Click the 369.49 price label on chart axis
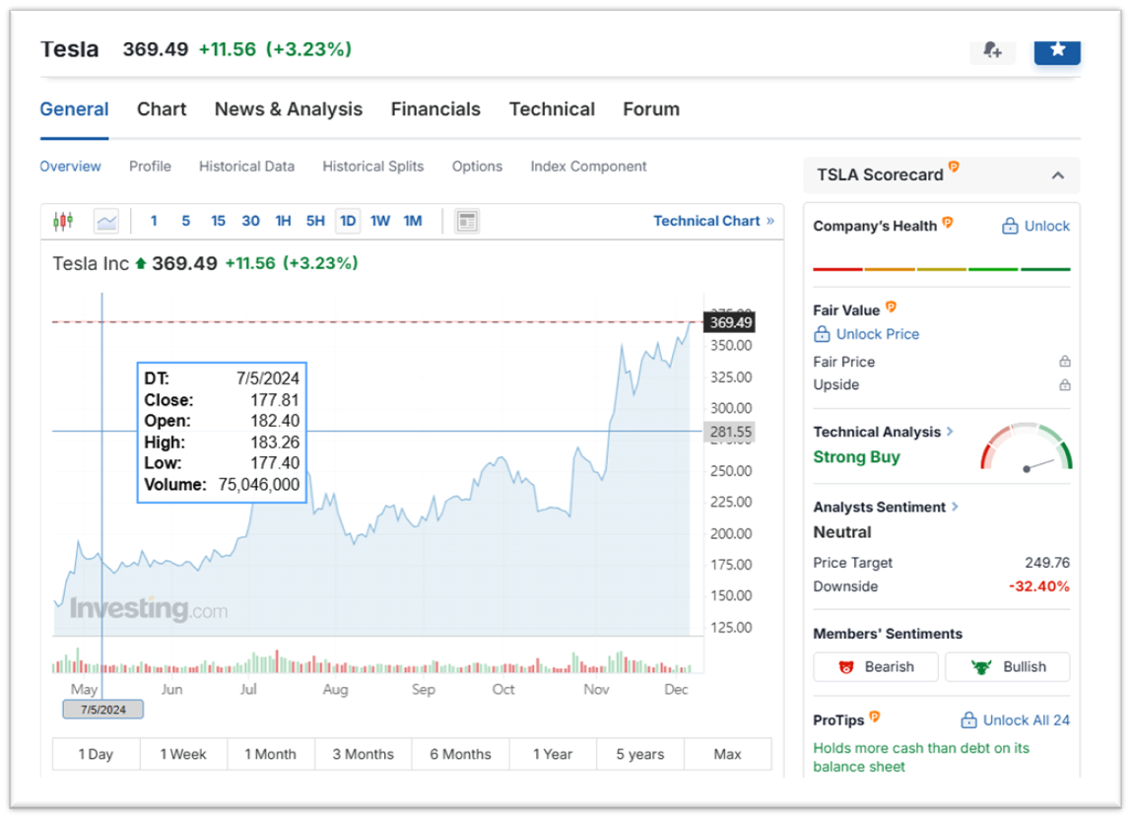 [x=729, y=322]
